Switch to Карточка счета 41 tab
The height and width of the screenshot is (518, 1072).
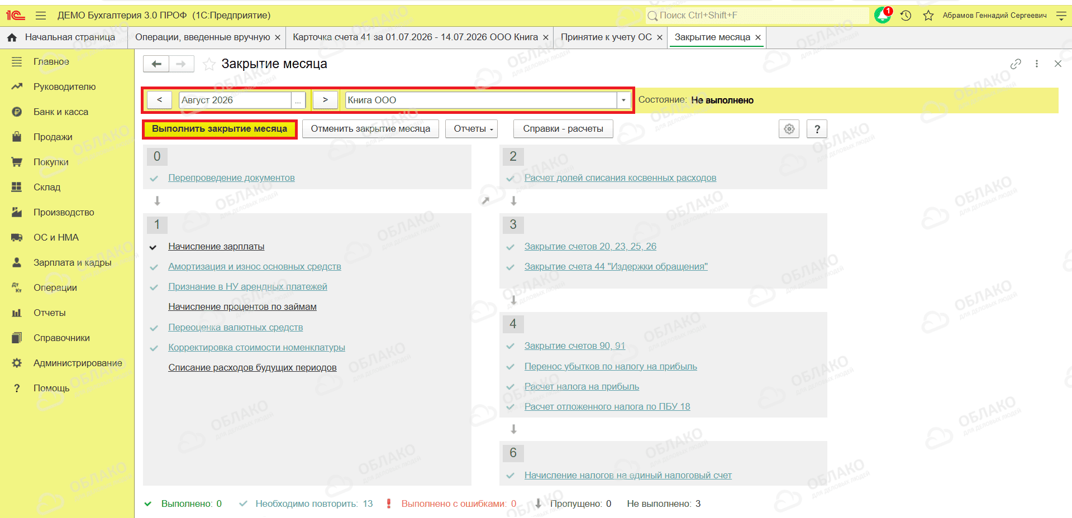coord(415,37)
